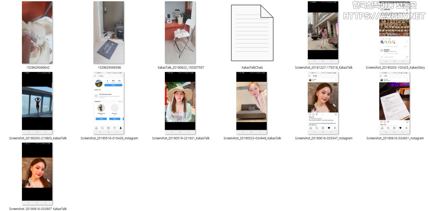Open the KakaoTalkChats text document icon
Screen dimensions: 428x211
tap(252, 33)
